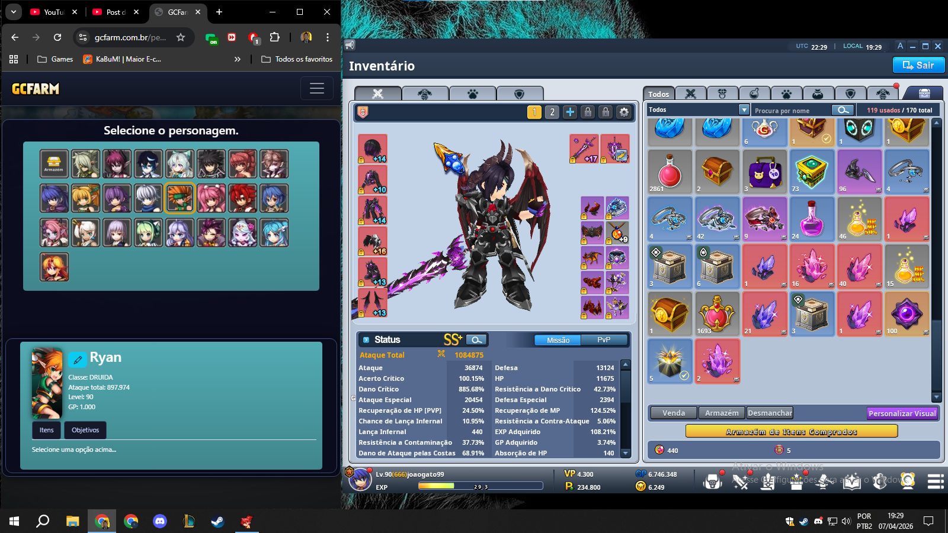
Task: Switch to the Todos inventory tab
Action: coord(658,94)
